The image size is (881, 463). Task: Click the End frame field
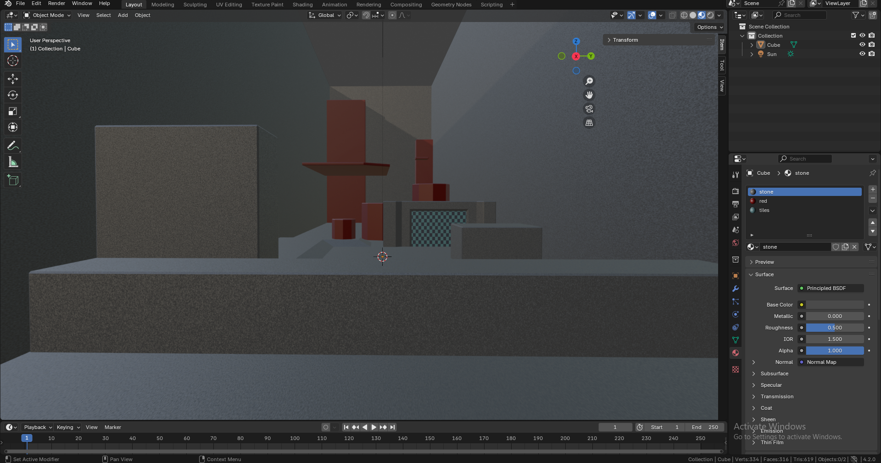tap(705, 427)
